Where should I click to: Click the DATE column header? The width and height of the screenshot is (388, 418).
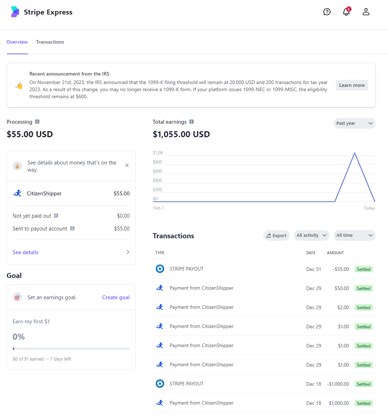[311, 253]
